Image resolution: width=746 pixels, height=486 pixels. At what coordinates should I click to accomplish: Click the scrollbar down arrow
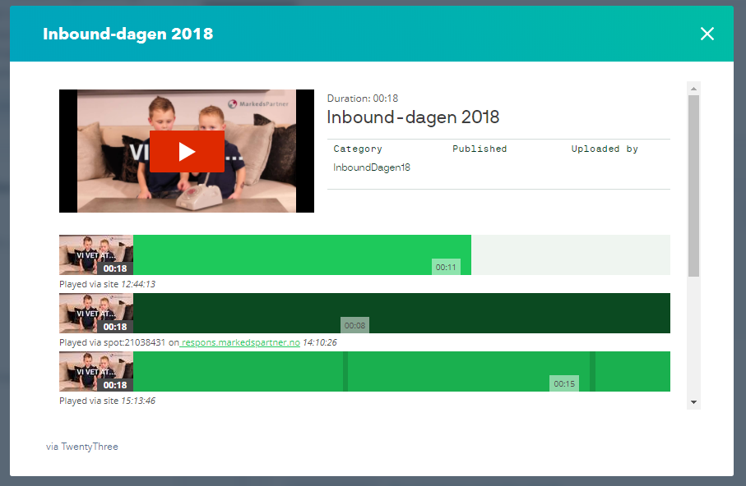click(693, 402)
